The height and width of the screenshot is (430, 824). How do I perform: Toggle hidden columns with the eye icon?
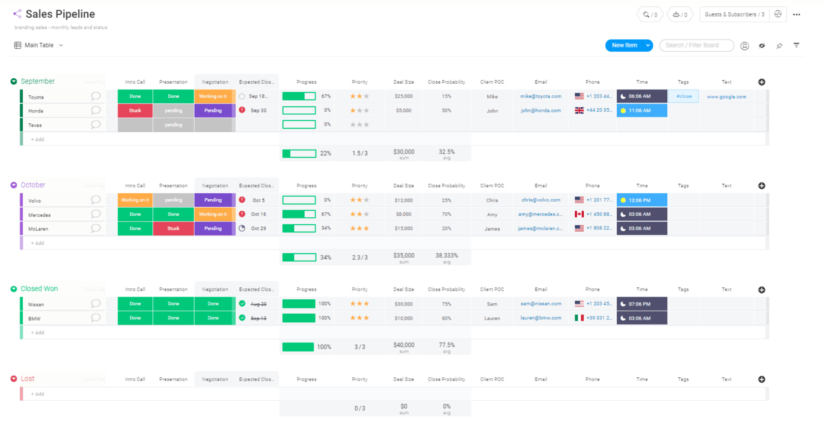762,46
